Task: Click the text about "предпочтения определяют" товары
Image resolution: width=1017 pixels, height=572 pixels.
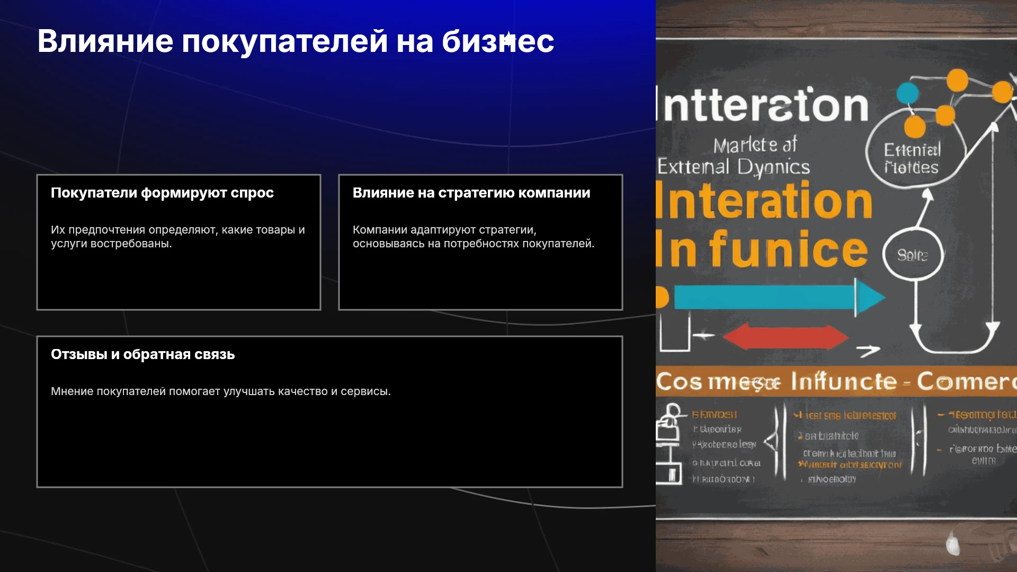Action: pos(178,237)
